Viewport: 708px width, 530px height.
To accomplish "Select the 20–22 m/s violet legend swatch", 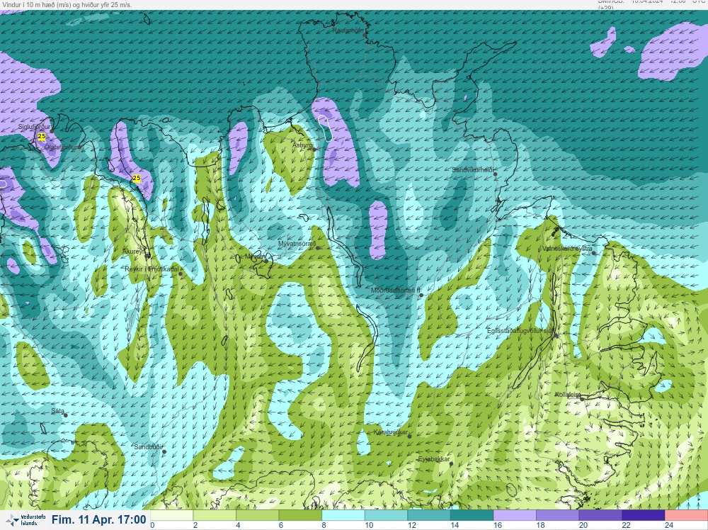I will point(600,515).
